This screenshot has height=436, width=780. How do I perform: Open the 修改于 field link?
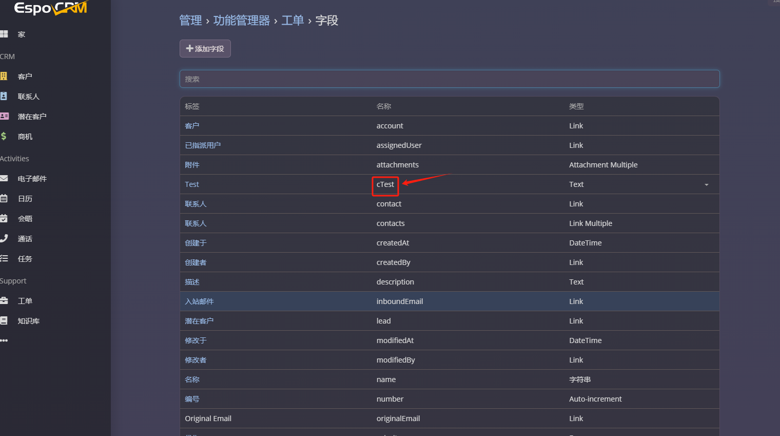point(196,340)
